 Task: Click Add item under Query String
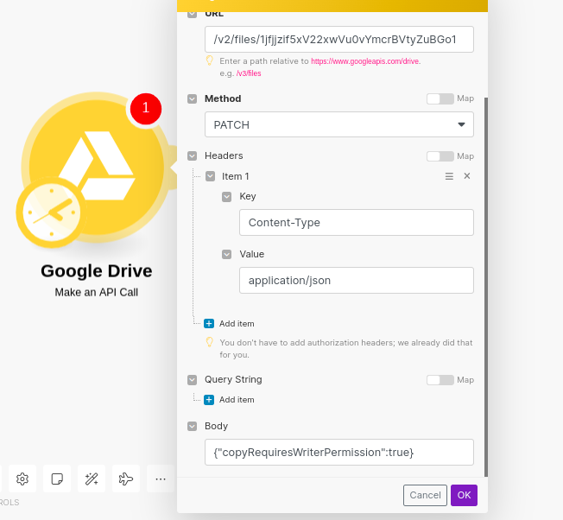point(237,400)
